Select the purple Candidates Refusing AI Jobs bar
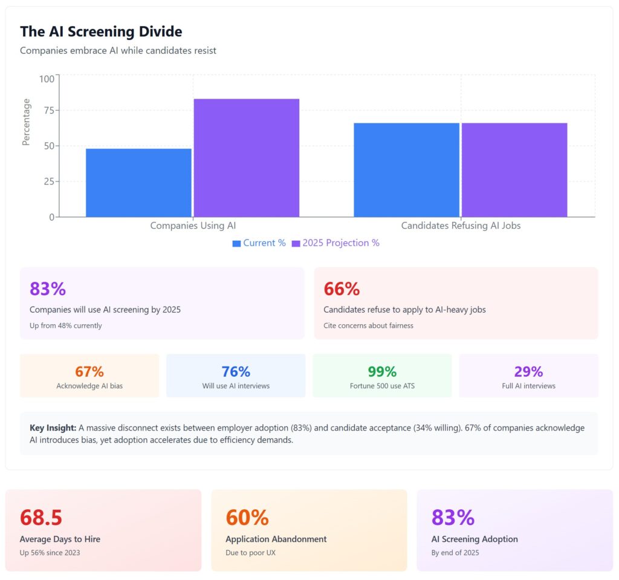Viewport: 619px width, 580px height. click(x=514, y=170)
